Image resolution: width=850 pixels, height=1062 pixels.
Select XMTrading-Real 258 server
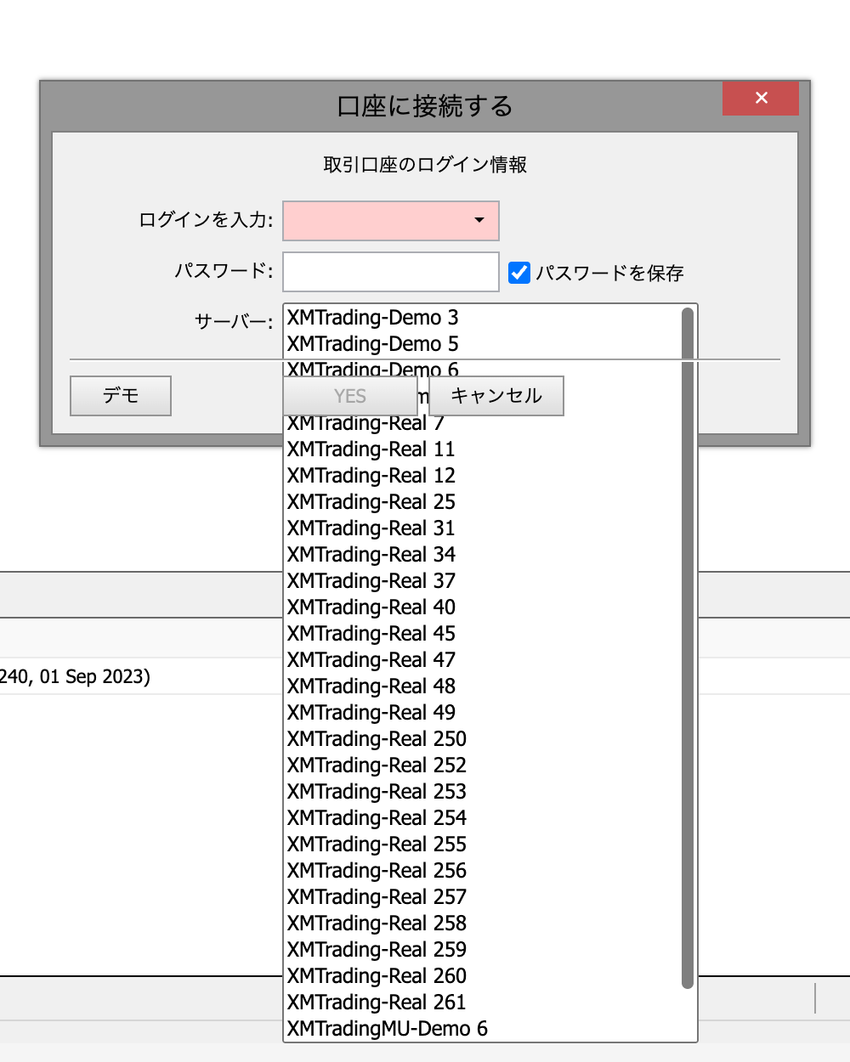pyautogui.click(x=483, y=924)
